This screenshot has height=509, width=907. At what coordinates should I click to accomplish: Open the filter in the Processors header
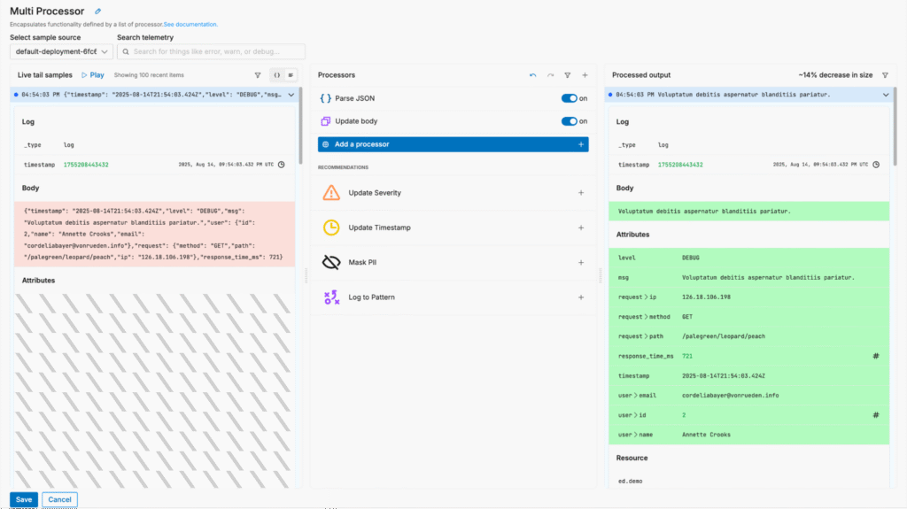[568, 75]
